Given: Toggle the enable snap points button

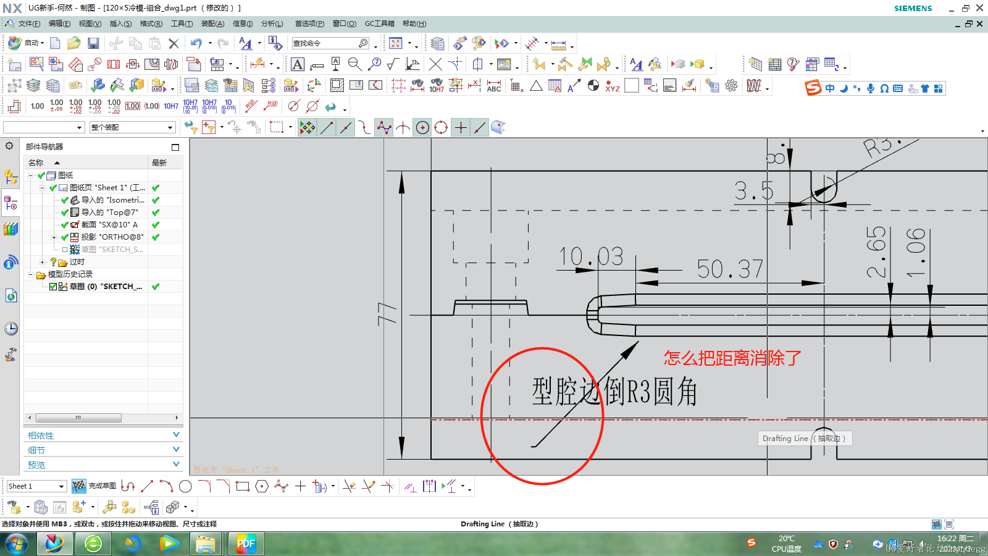Looking at the screenshot, I should [308, 127].
